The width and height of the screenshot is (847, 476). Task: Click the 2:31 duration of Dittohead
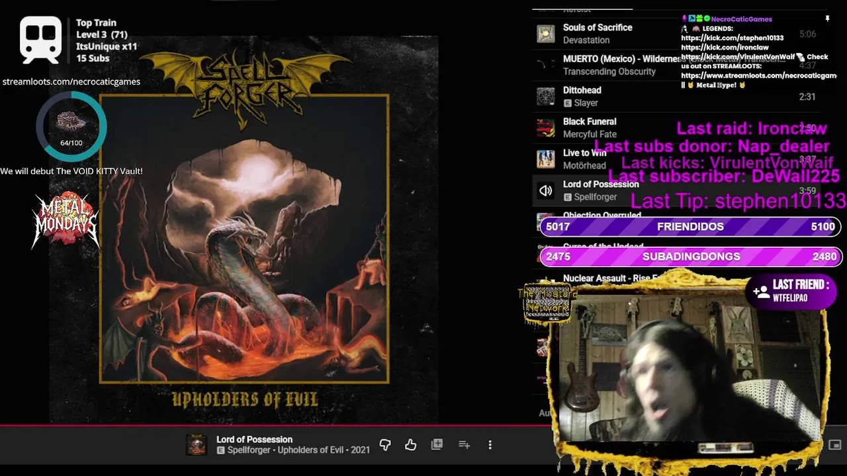pyautogui.click(x=807, y=97)
